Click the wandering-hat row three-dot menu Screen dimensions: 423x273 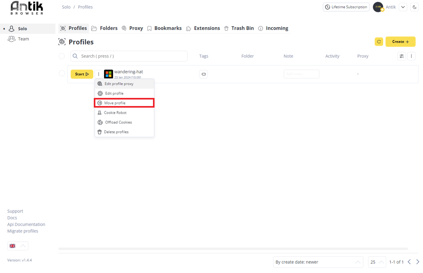[x=99, y=74]
